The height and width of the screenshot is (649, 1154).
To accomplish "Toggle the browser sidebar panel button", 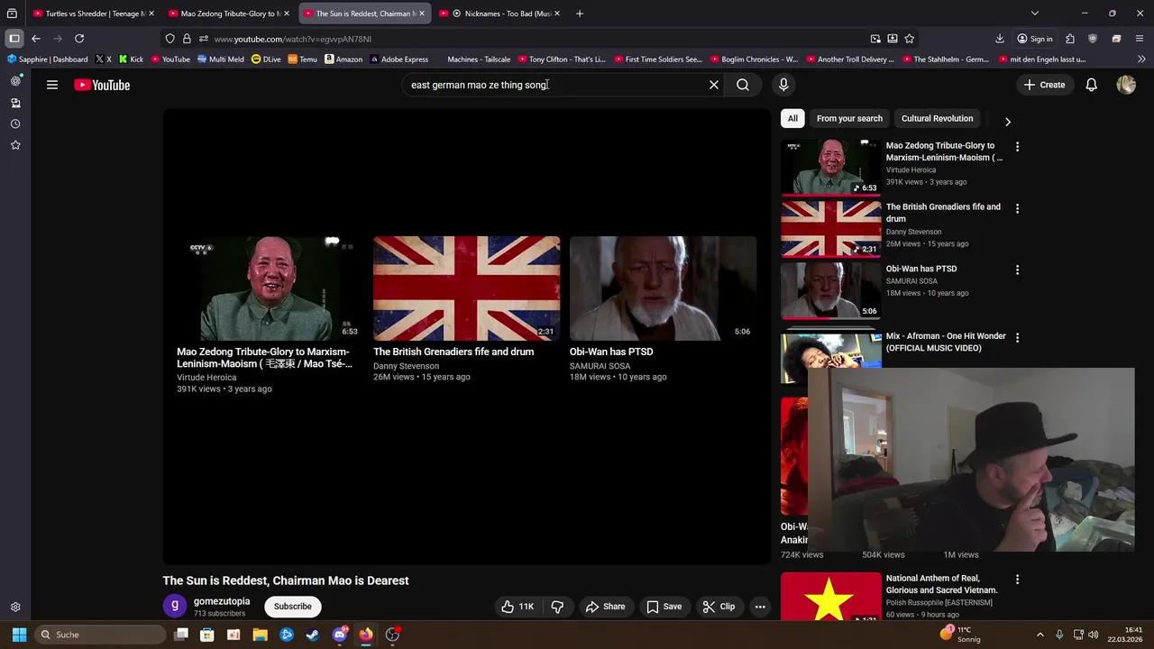I will (14, 39).
